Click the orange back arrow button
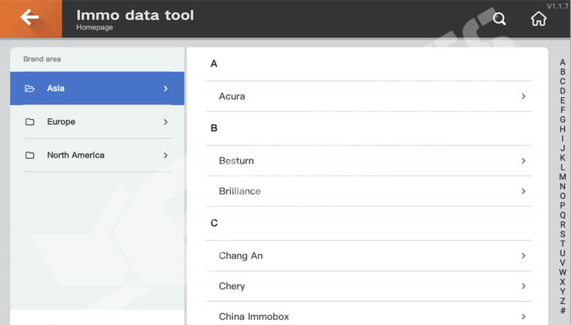The width and height of the screenshot is (571, 325). (30, 18)
